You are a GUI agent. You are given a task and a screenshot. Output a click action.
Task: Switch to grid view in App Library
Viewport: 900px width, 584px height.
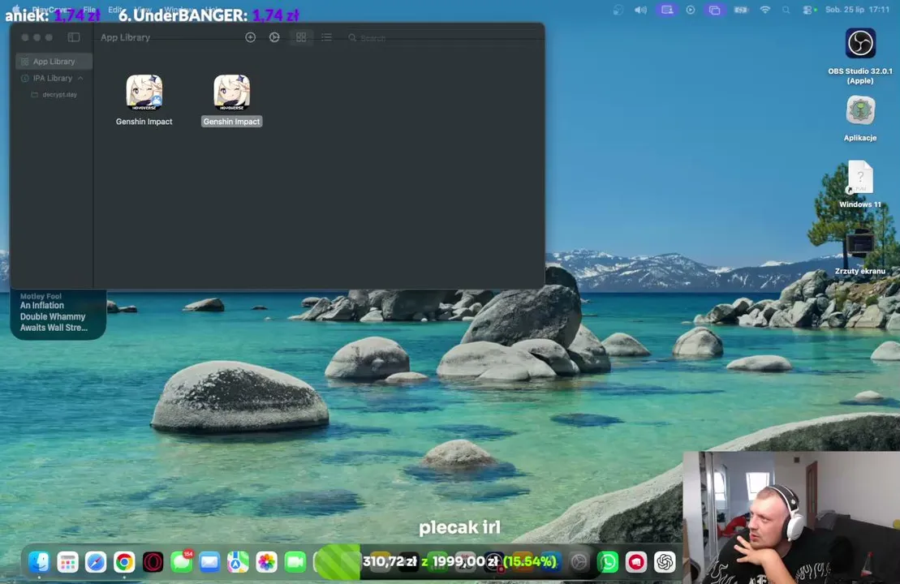pyautogui.click(x=301, y=37)
